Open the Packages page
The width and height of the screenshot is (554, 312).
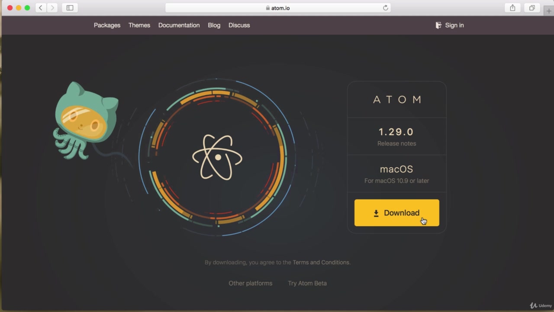click(107, 25)
